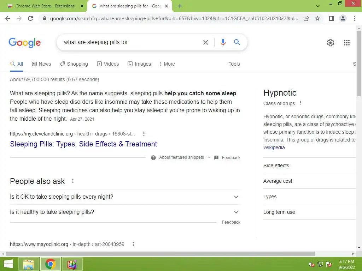Open the Chrome profile avatar

pos(343,18)
